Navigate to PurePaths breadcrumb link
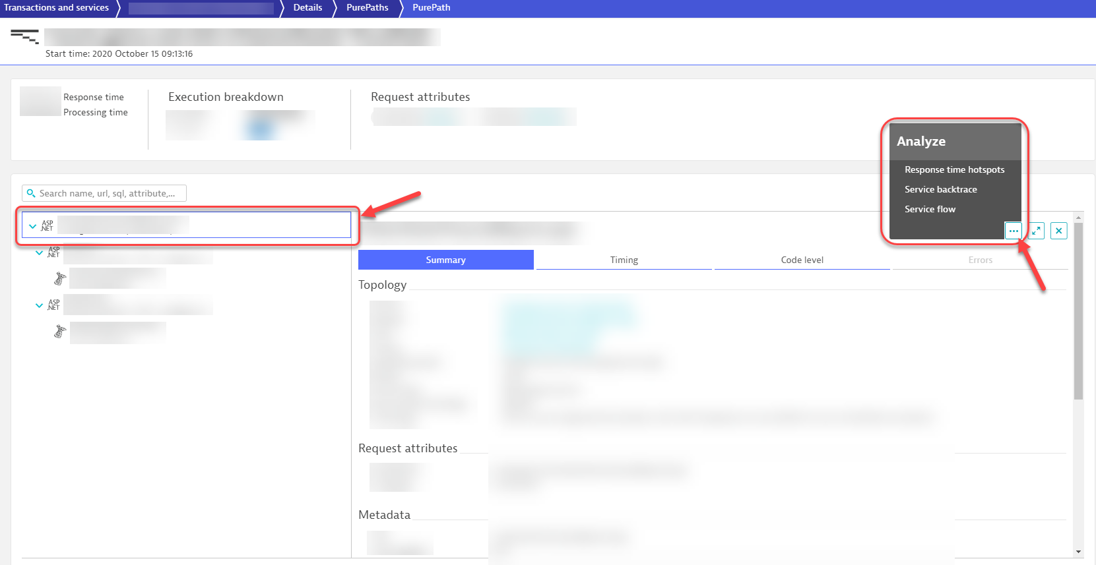This screenshot has height=565, width=1096. coord(367,8)
